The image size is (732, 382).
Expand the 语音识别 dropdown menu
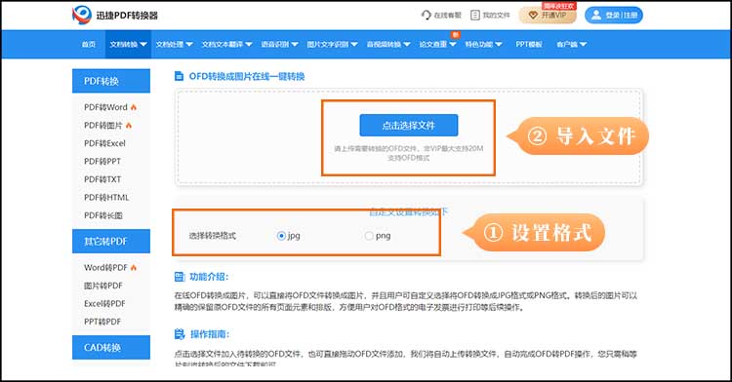pos(279,44)
